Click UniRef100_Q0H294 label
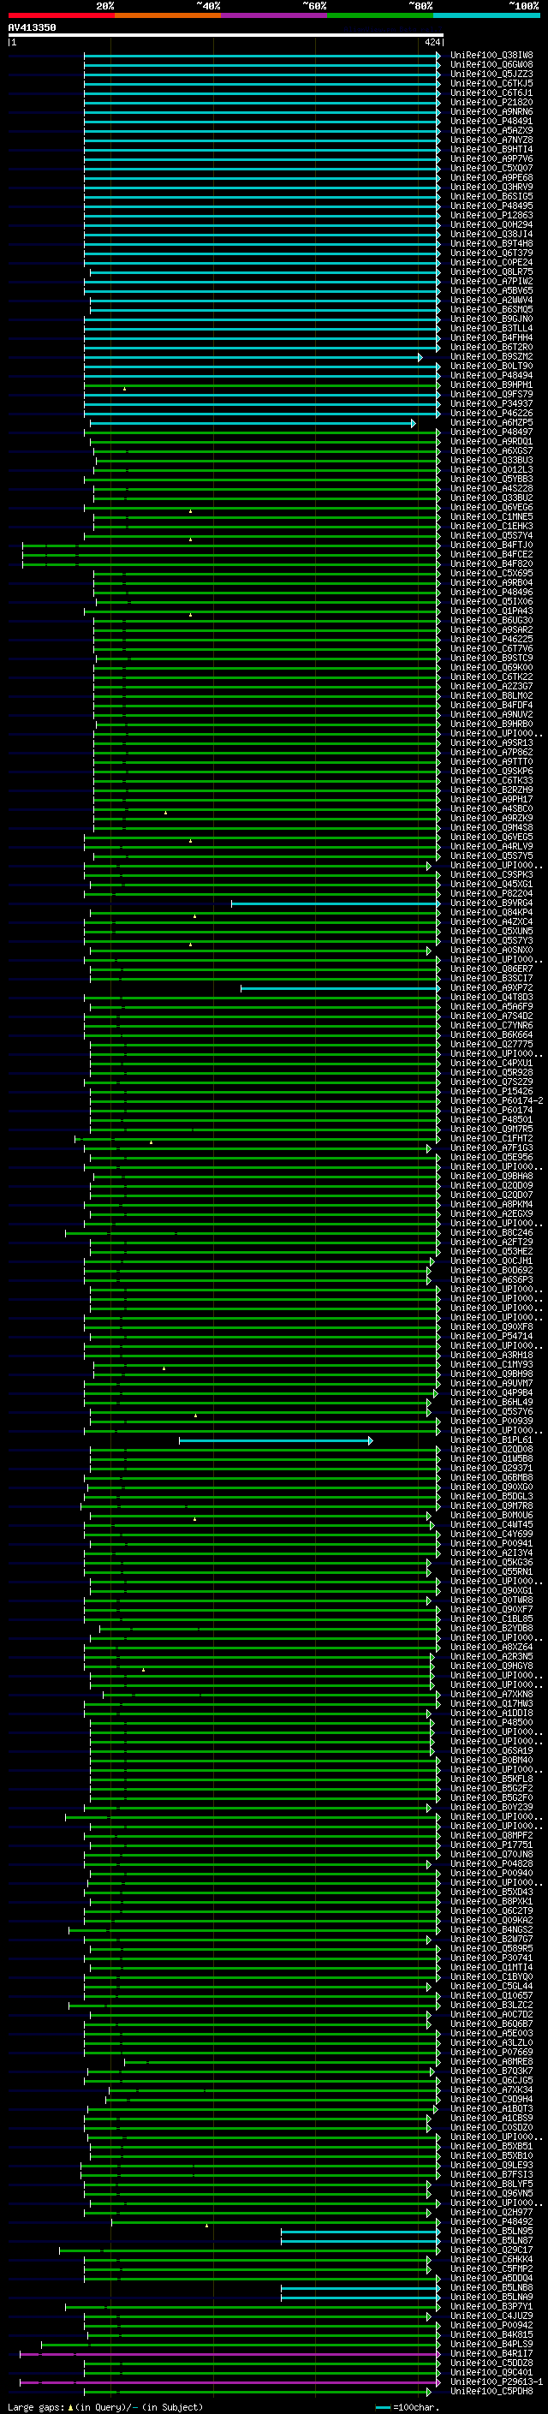Viewport: 548px width, 2414px height. pyautogui.click(x=491, y=225)
